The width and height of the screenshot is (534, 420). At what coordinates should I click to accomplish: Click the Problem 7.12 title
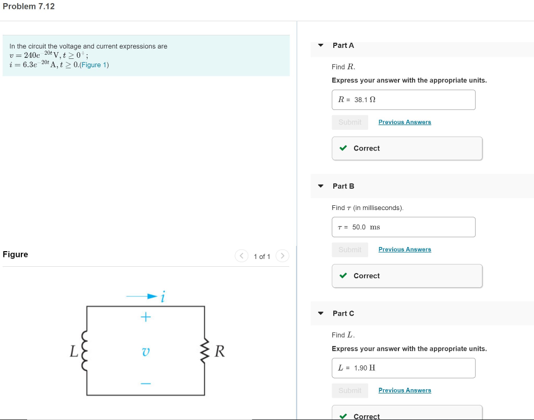pos(29,6)
